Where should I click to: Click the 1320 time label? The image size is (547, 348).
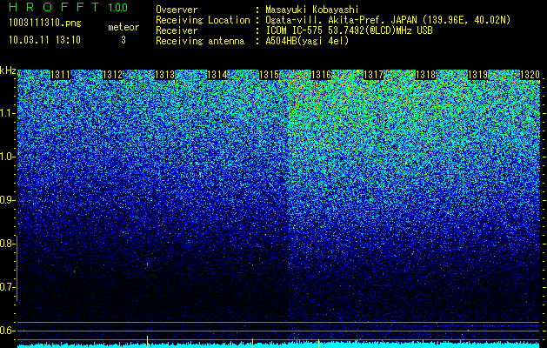tap(530, 75)
